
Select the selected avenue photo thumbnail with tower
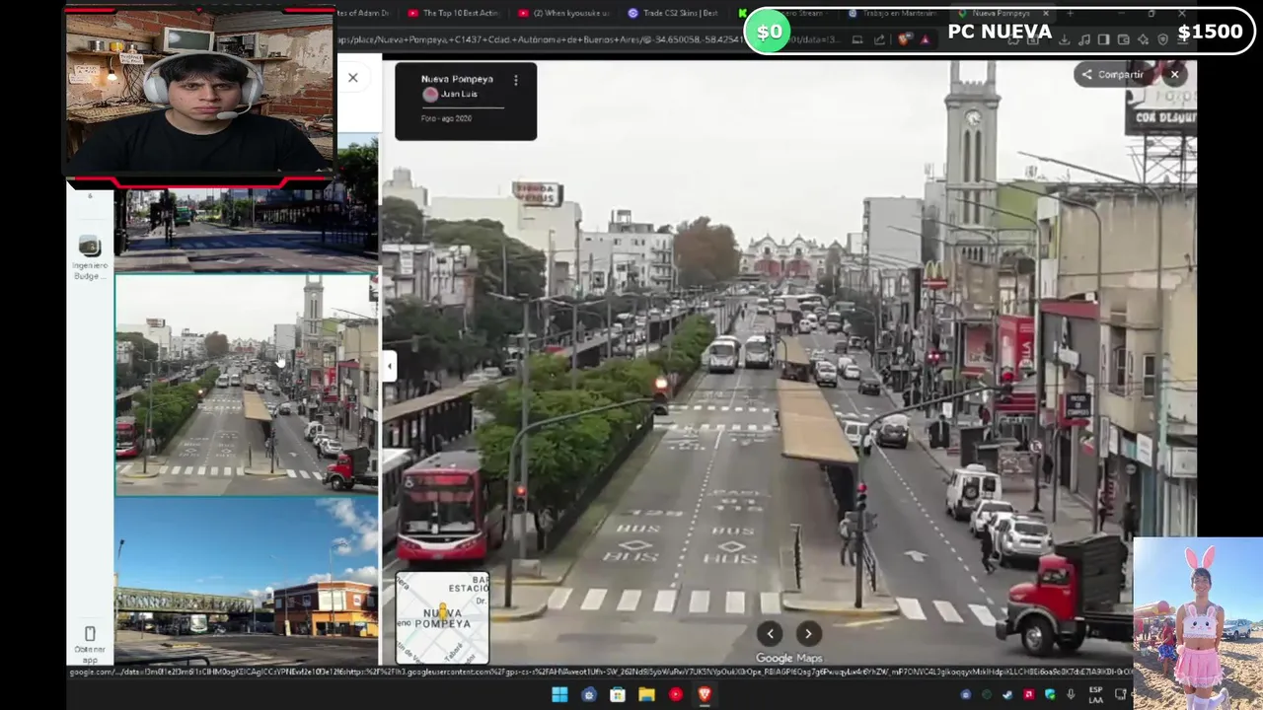pyautogui.click(x=247, y=385)
